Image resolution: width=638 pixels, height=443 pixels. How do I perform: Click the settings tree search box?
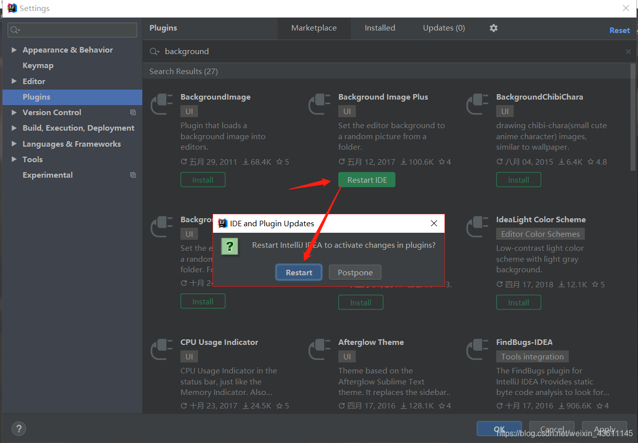(72, 30)
